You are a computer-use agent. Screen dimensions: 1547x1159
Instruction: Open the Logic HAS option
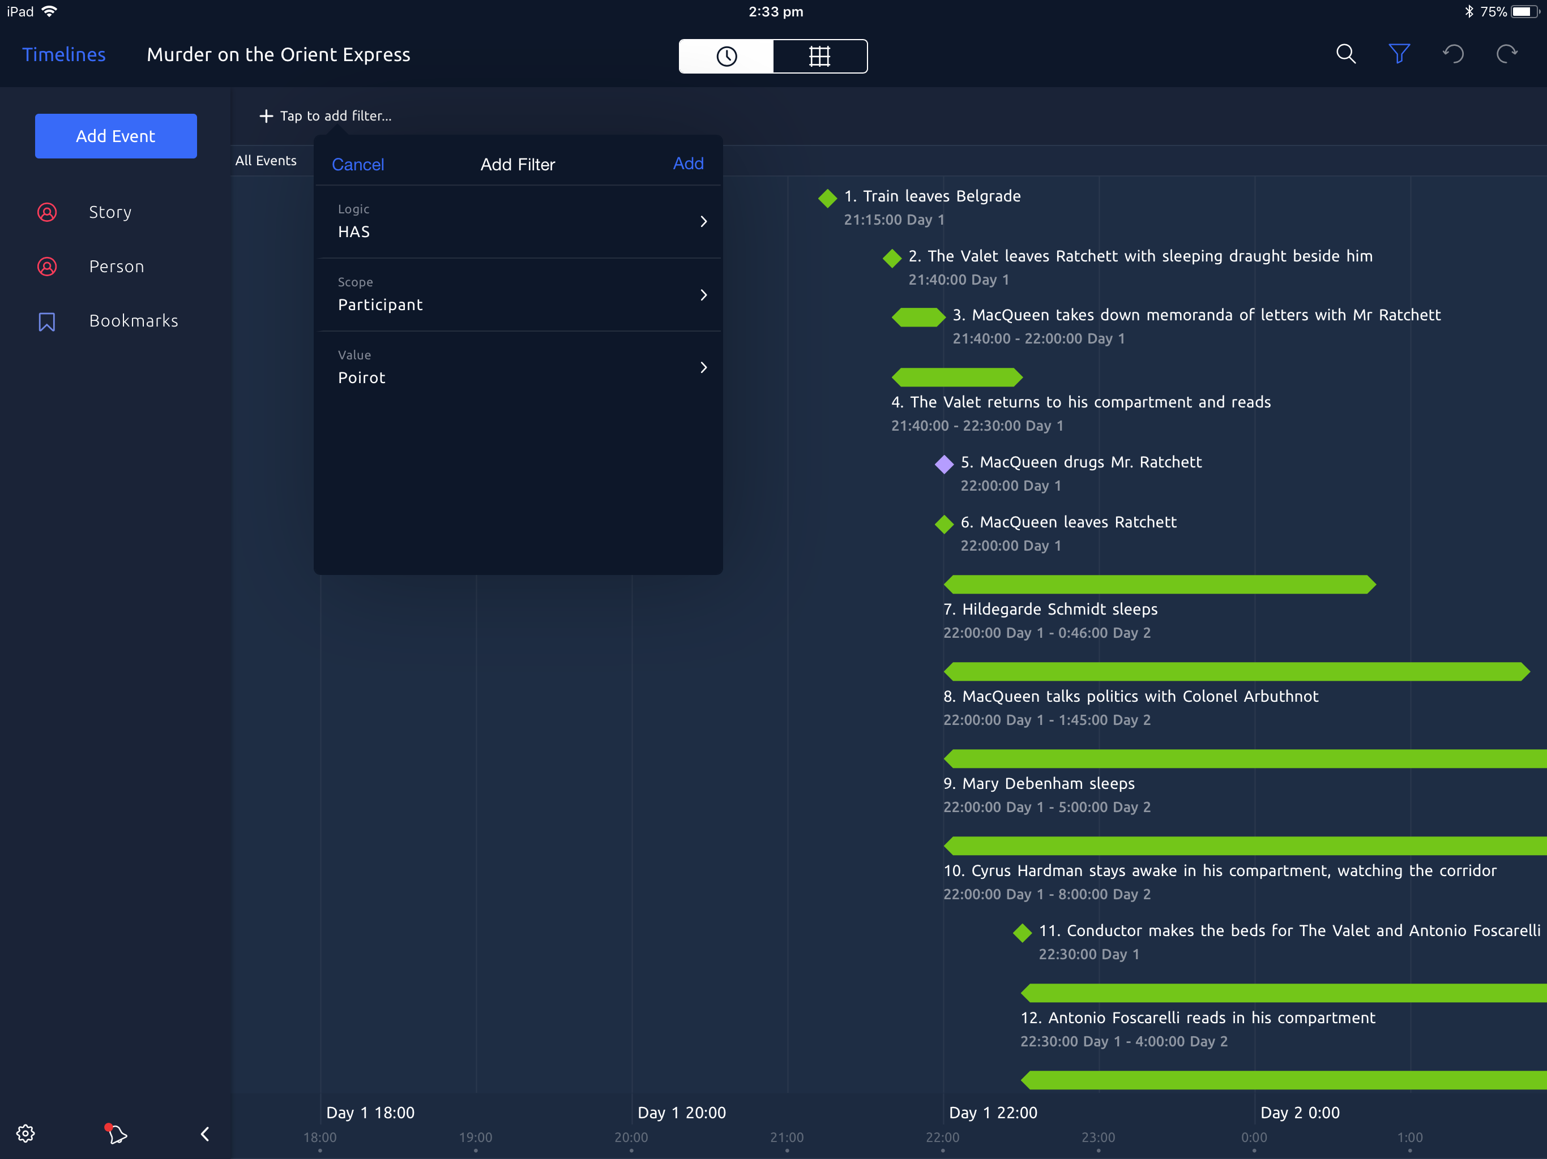[519, 222]
